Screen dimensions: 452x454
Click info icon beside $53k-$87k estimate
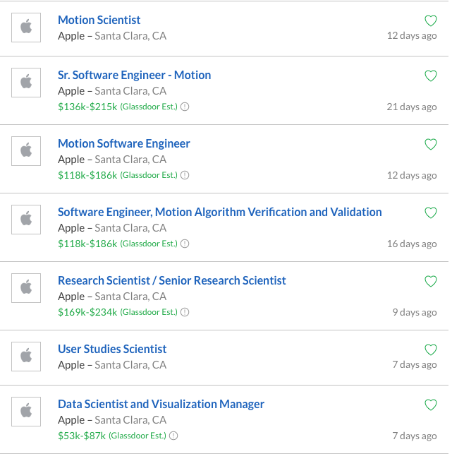pos(173,436)
